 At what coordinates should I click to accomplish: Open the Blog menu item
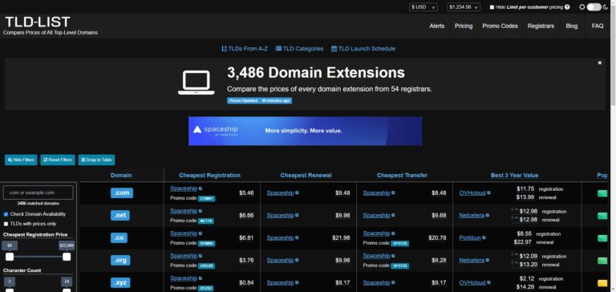click(x=572, y=26)
